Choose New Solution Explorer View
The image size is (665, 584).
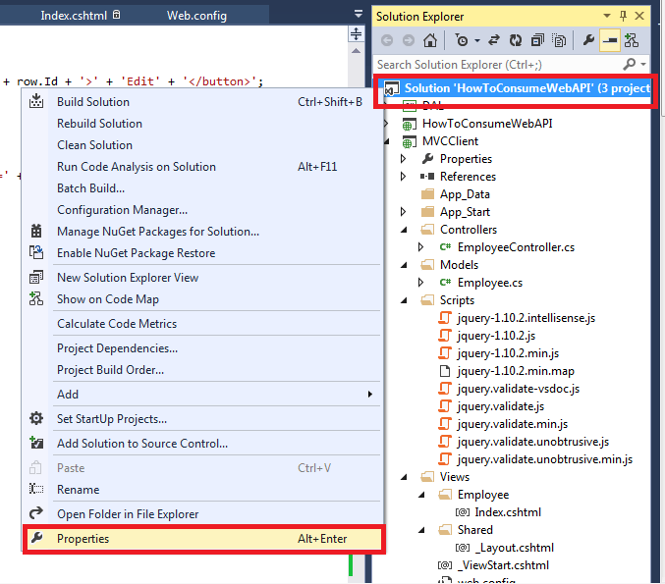coord(202,278)
